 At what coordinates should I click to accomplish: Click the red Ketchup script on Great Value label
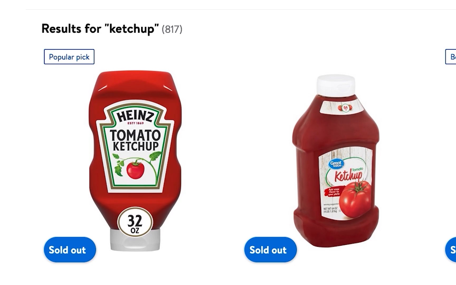[348, 175]
